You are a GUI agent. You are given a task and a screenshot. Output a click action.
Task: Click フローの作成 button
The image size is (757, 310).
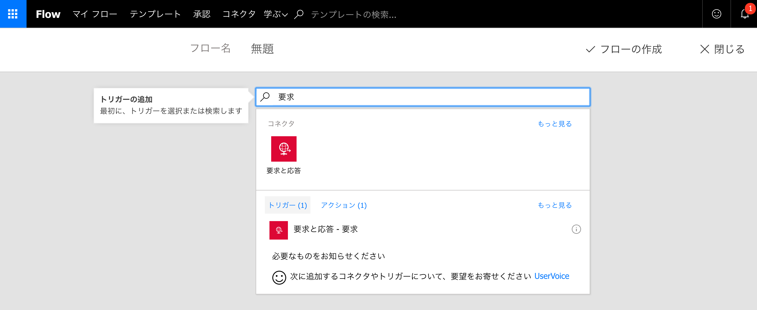click(x=624, y=49)
